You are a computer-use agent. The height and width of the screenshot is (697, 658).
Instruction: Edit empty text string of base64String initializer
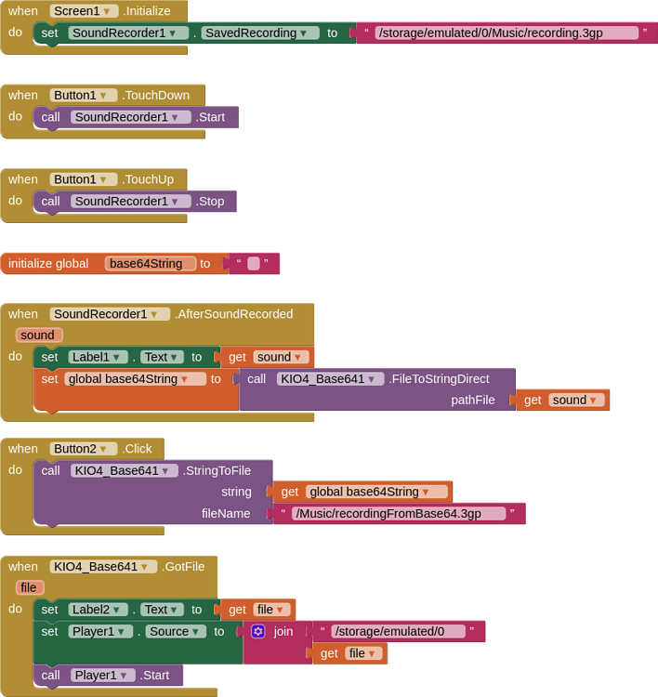click(x=253, y=264)
